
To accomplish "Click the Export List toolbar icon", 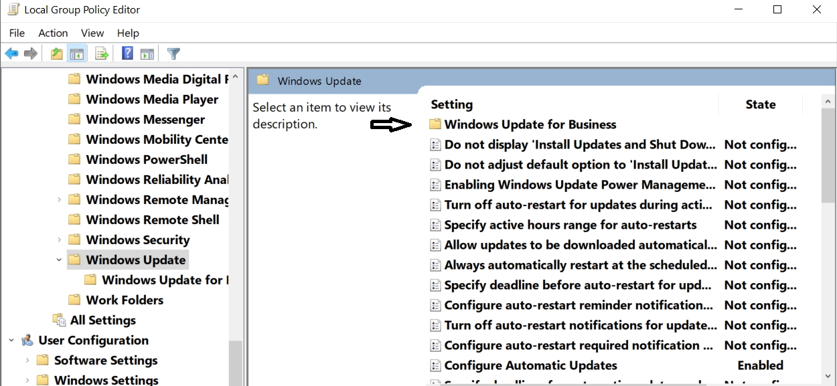I will pos(102,54).
